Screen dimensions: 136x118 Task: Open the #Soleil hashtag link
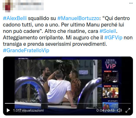(108, 31)
